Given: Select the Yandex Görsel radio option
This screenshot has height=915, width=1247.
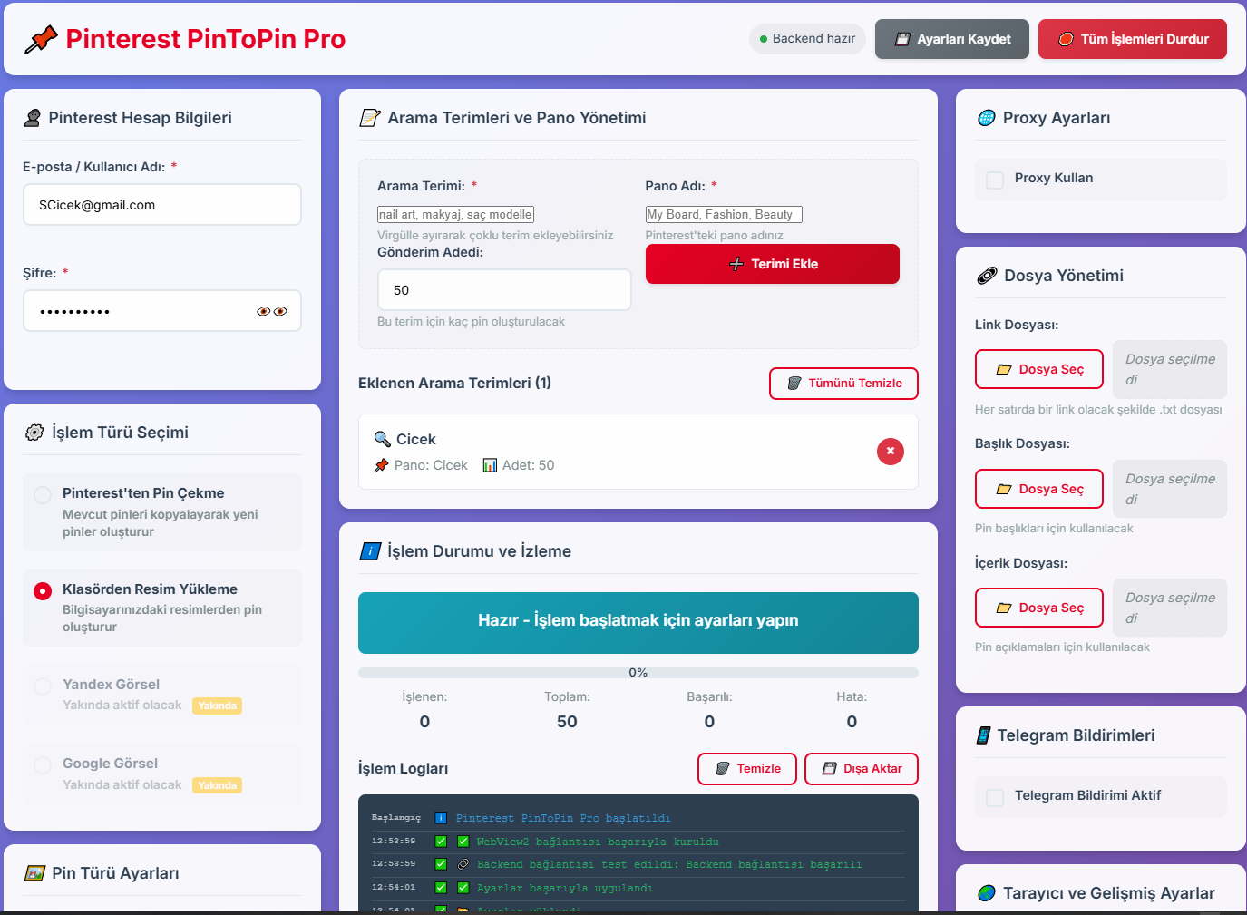Looking at the screenshot, I should (x=43, y=686).
